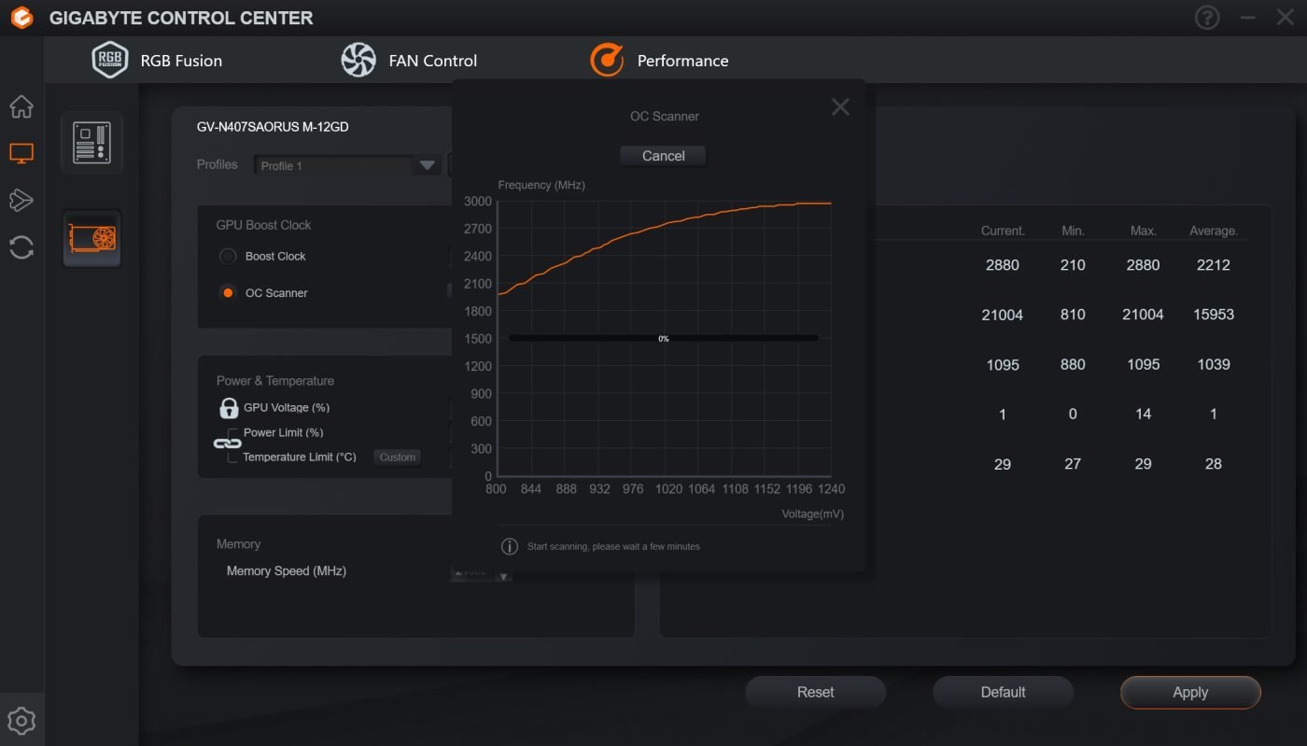This screenshot has height=746, width=1307.
Task: Click the Average value 15953
Action: [1214, 315]
